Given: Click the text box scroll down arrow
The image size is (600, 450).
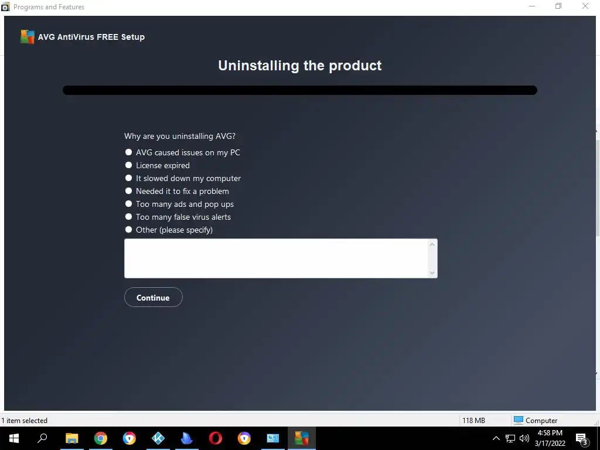Looking at the screenshot, I should [432, 272].
